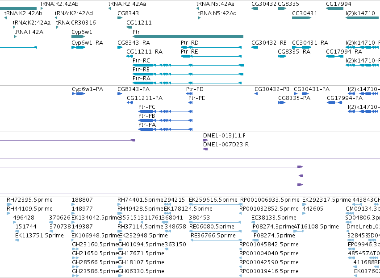This screenshot has width=380, height=278.
Task: Click the CG30432-RB transcript label
Action: point(269,43)
